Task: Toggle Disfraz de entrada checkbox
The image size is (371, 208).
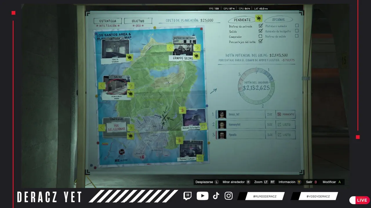Action: pyautogui.click(x=261, y=26)
